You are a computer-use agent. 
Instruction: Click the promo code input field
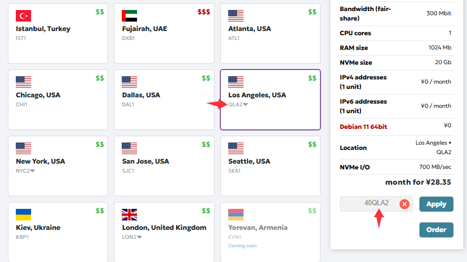pos(369,204)
